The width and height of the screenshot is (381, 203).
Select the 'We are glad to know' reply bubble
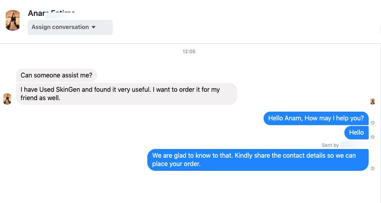click(258, 160)
